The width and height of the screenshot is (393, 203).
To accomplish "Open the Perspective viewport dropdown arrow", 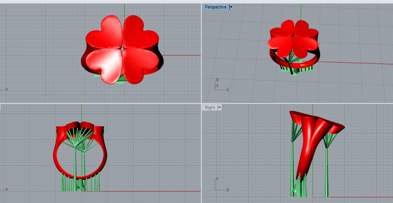I will (x=231, y=7).
